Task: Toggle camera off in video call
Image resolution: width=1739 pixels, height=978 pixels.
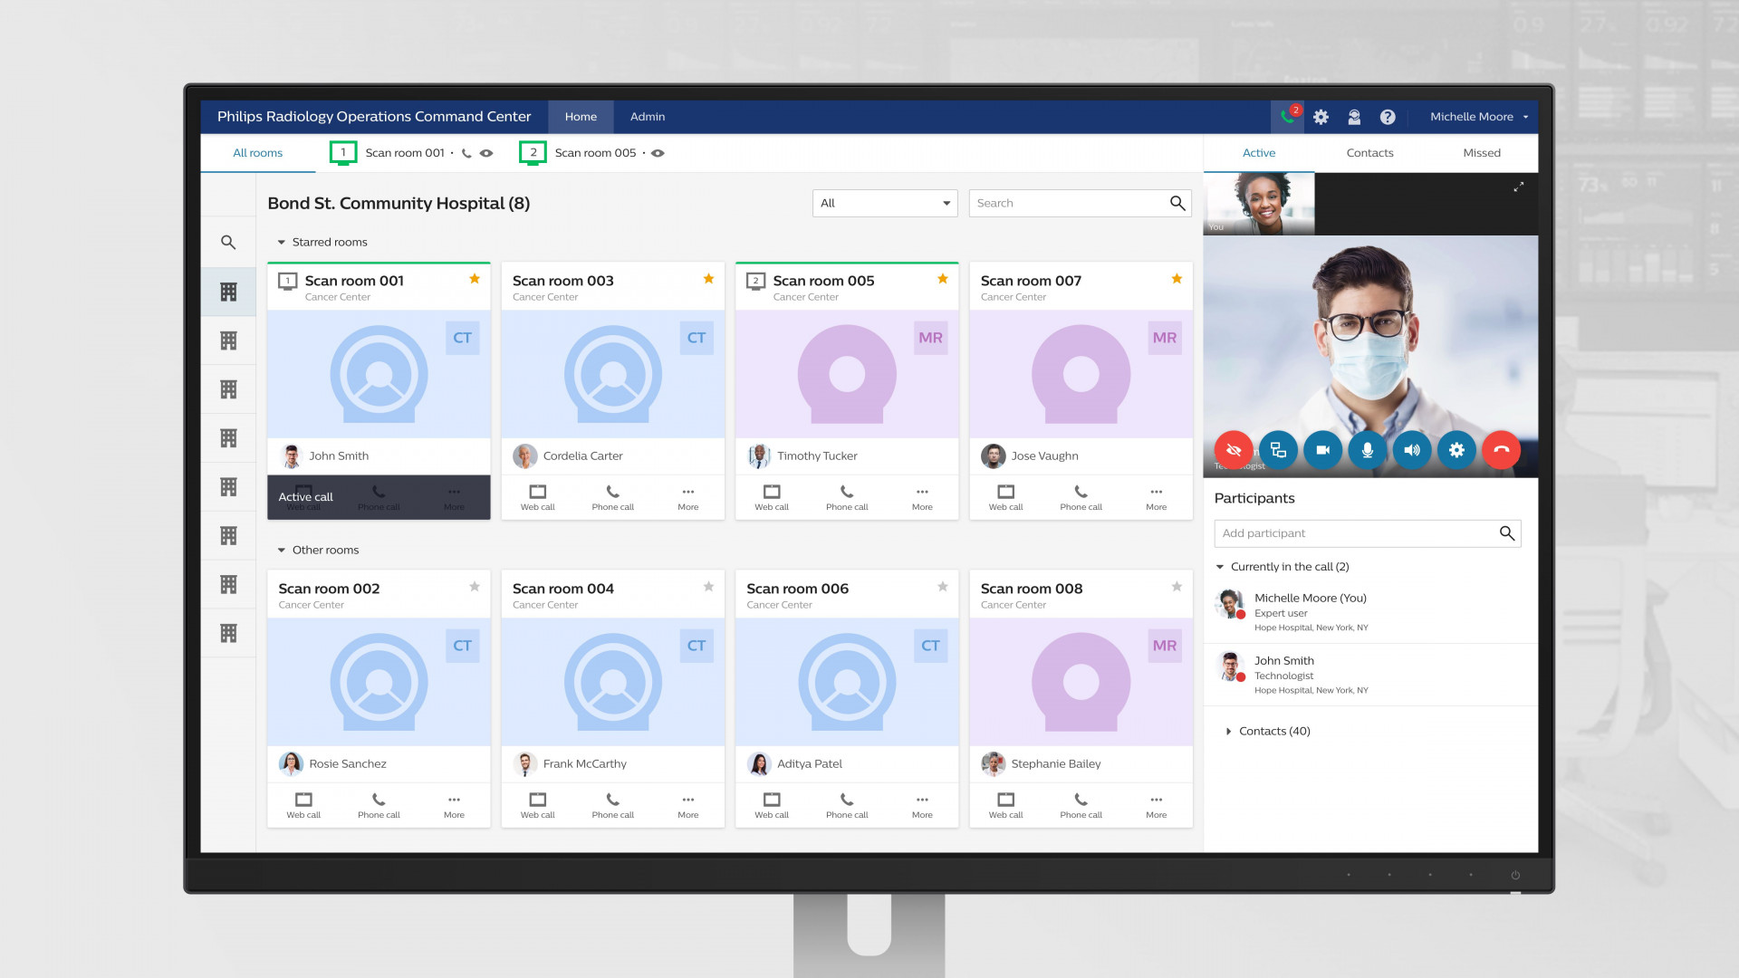Action: coord(1322,450)
